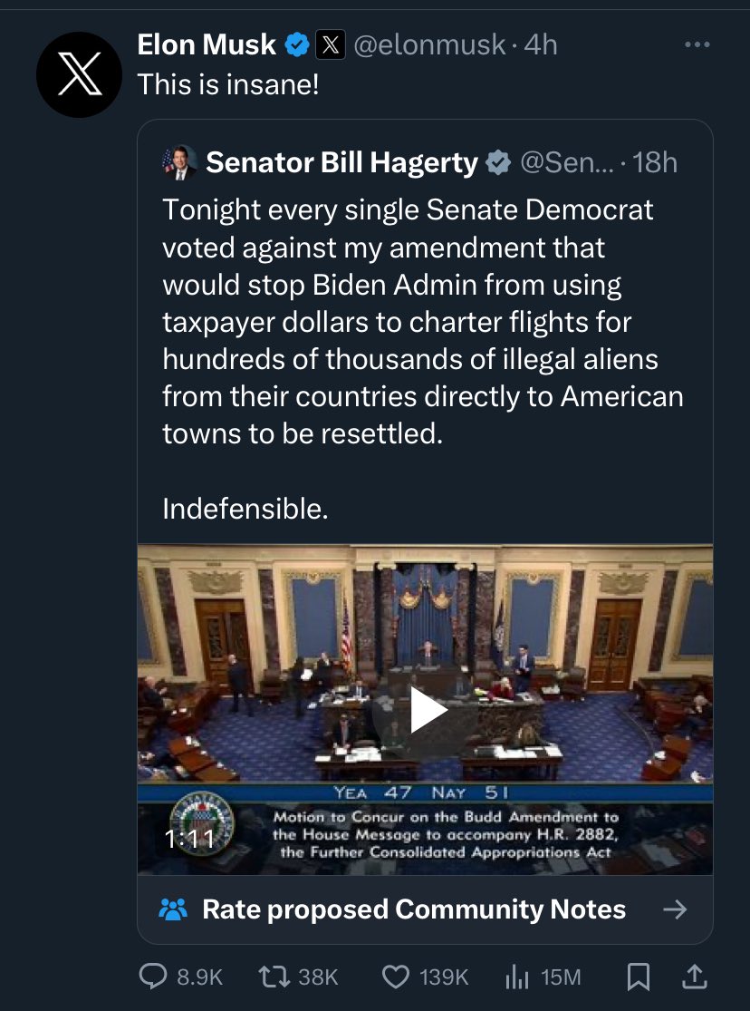Open the @elonmusk handle link
The width and height of the screenshot is (750, 1011).
click(428, 44)
